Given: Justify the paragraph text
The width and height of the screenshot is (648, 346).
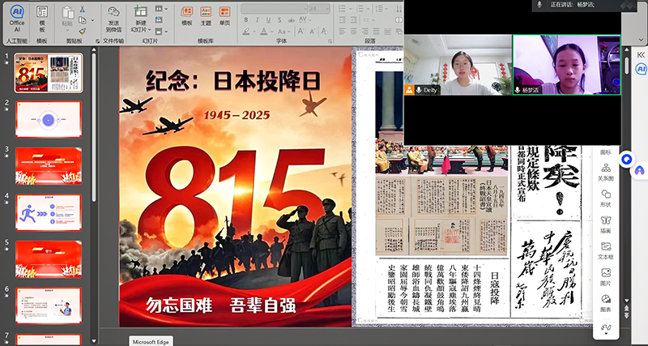Looking at the screenshot, I should pyautogui.click(x=377, y=31).
